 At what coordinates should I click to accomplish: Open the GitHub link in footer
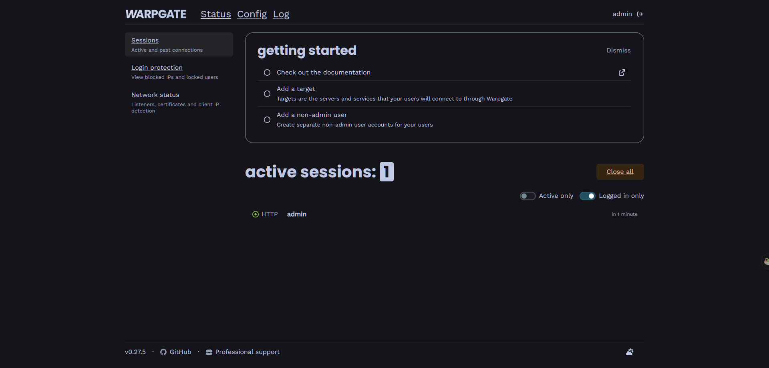[x=181, y=352]
